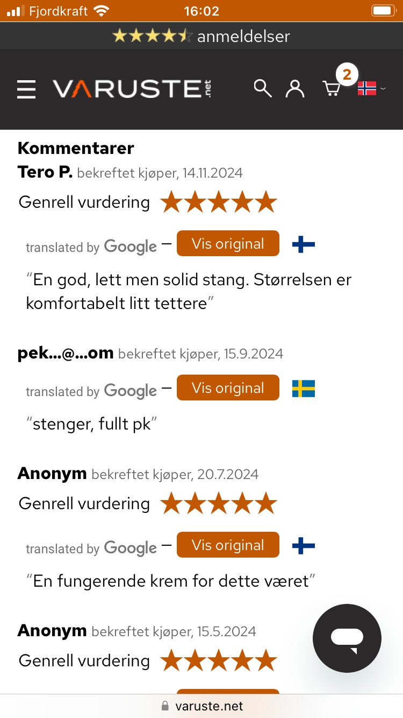Viewport: 403px width, 718px height.
Task: Tap the varuste.net address bar
Action: (201, 706)
